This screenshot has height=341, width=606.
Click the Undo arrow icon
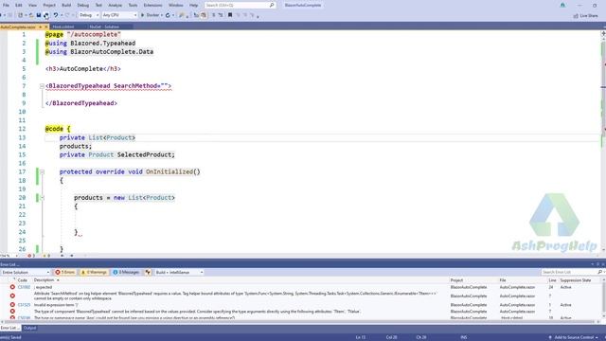coord(55,15)
